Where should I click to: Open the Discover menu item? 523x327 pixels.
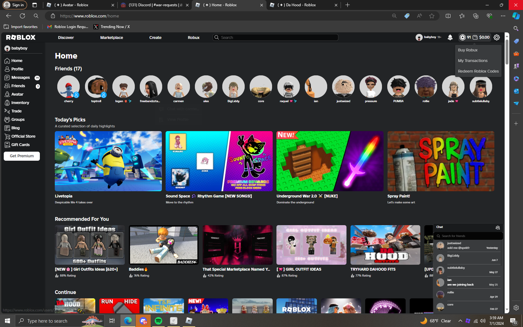pyautogui.click(x=66, y=37)
